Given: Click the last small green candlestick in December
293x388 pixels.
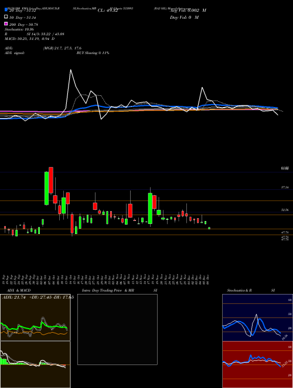Looking at the screenshot, I should coord(209,228).
